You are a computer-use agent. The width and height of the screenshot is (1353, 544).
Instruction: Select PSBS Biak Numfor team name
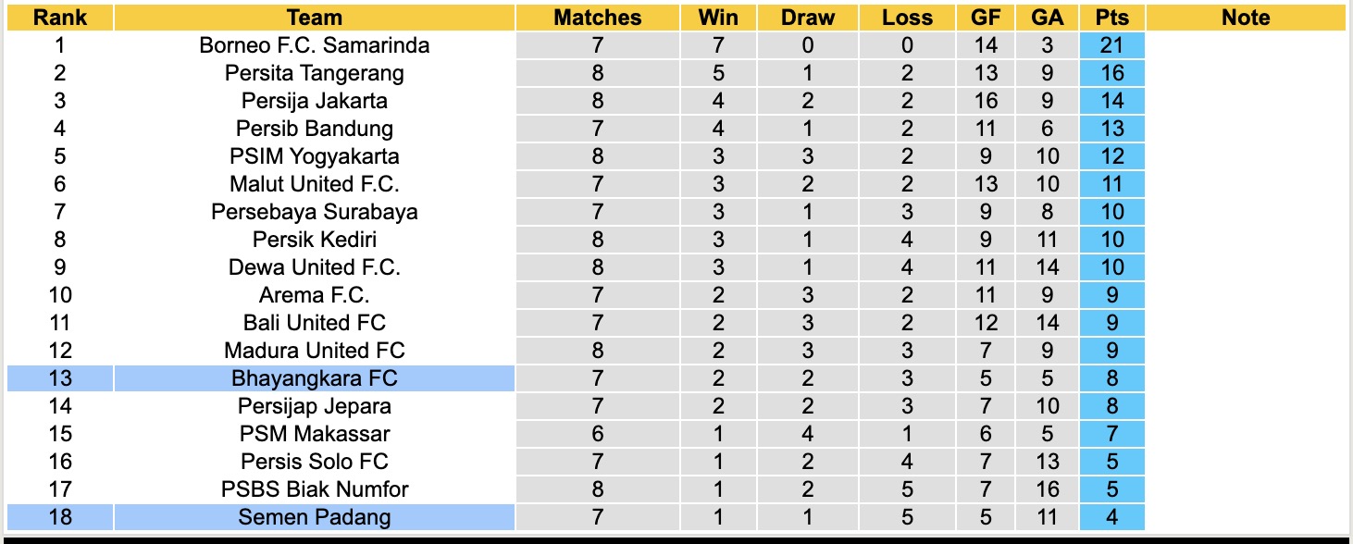315,489
